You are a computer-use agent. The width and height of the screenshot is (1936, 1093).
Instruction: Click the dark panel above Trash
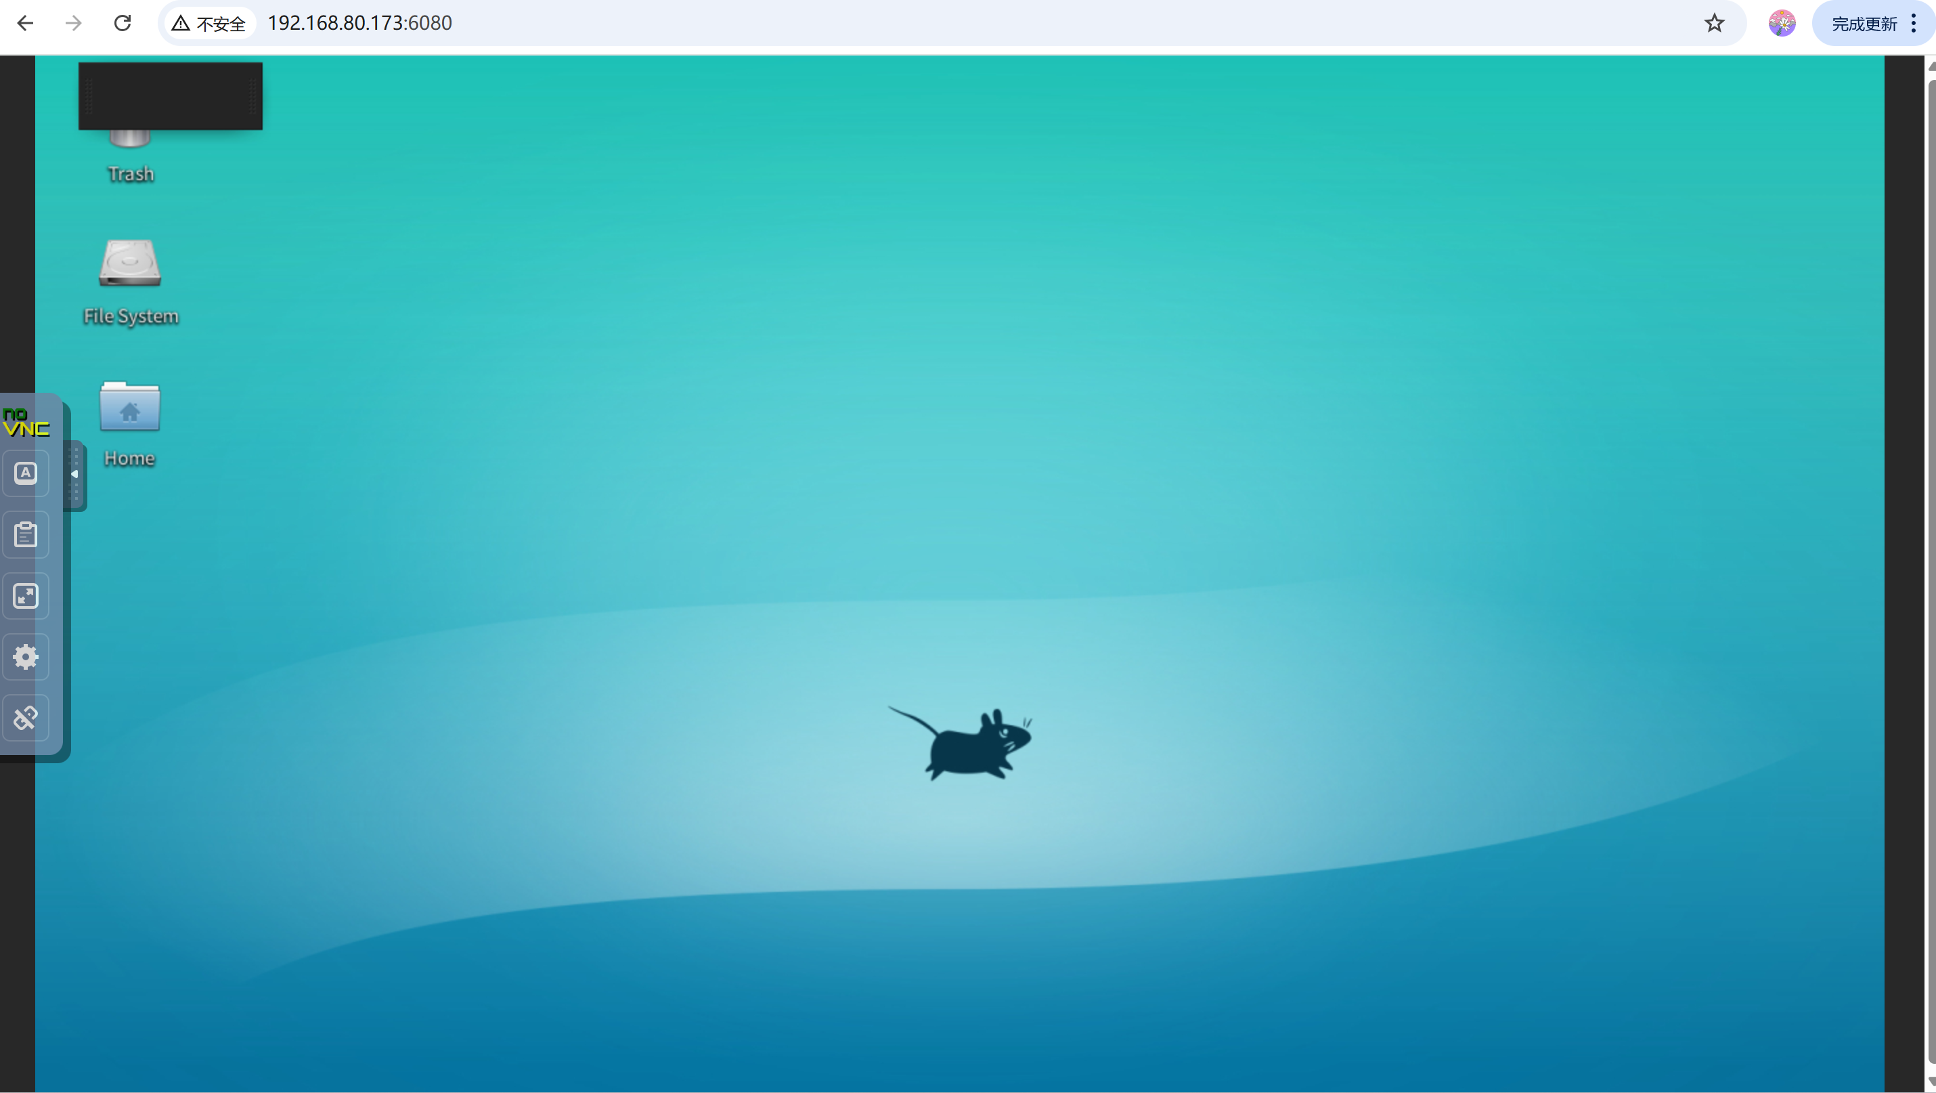pos(171,95)
